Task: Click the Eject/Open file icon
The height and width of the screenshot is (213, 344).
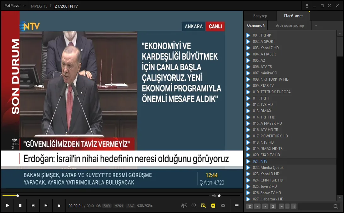Action: (59, 205)
